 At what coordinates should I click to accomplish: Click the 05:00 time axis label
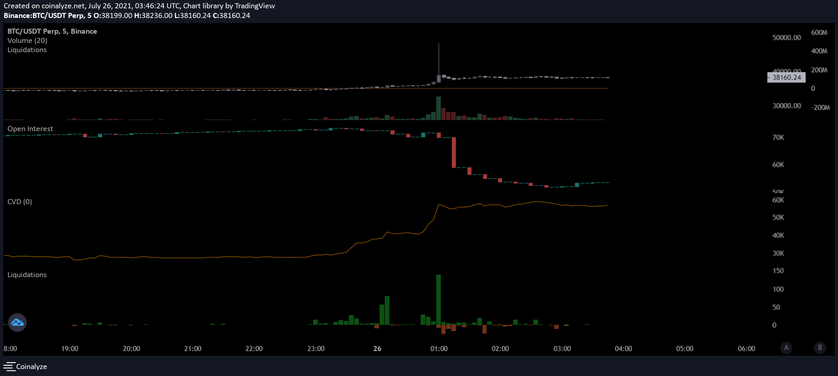[685, 349]
